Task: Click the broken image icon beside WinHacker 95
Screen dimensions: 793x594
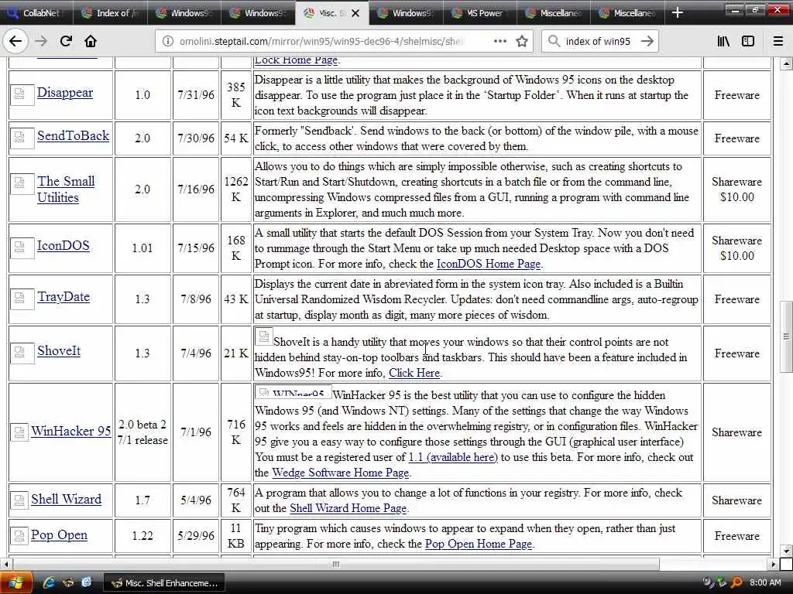Action: [19, 432]
